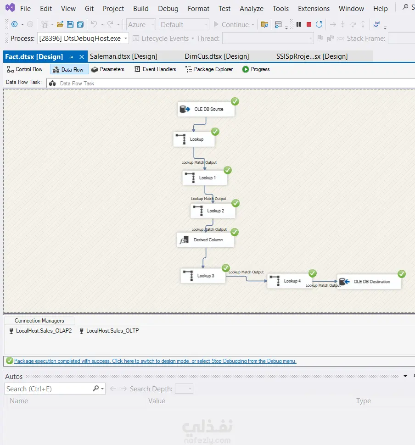Viewport: 415px width, 445px height.
Task: Click the Name column header in Autos
Action: (19, 401)
